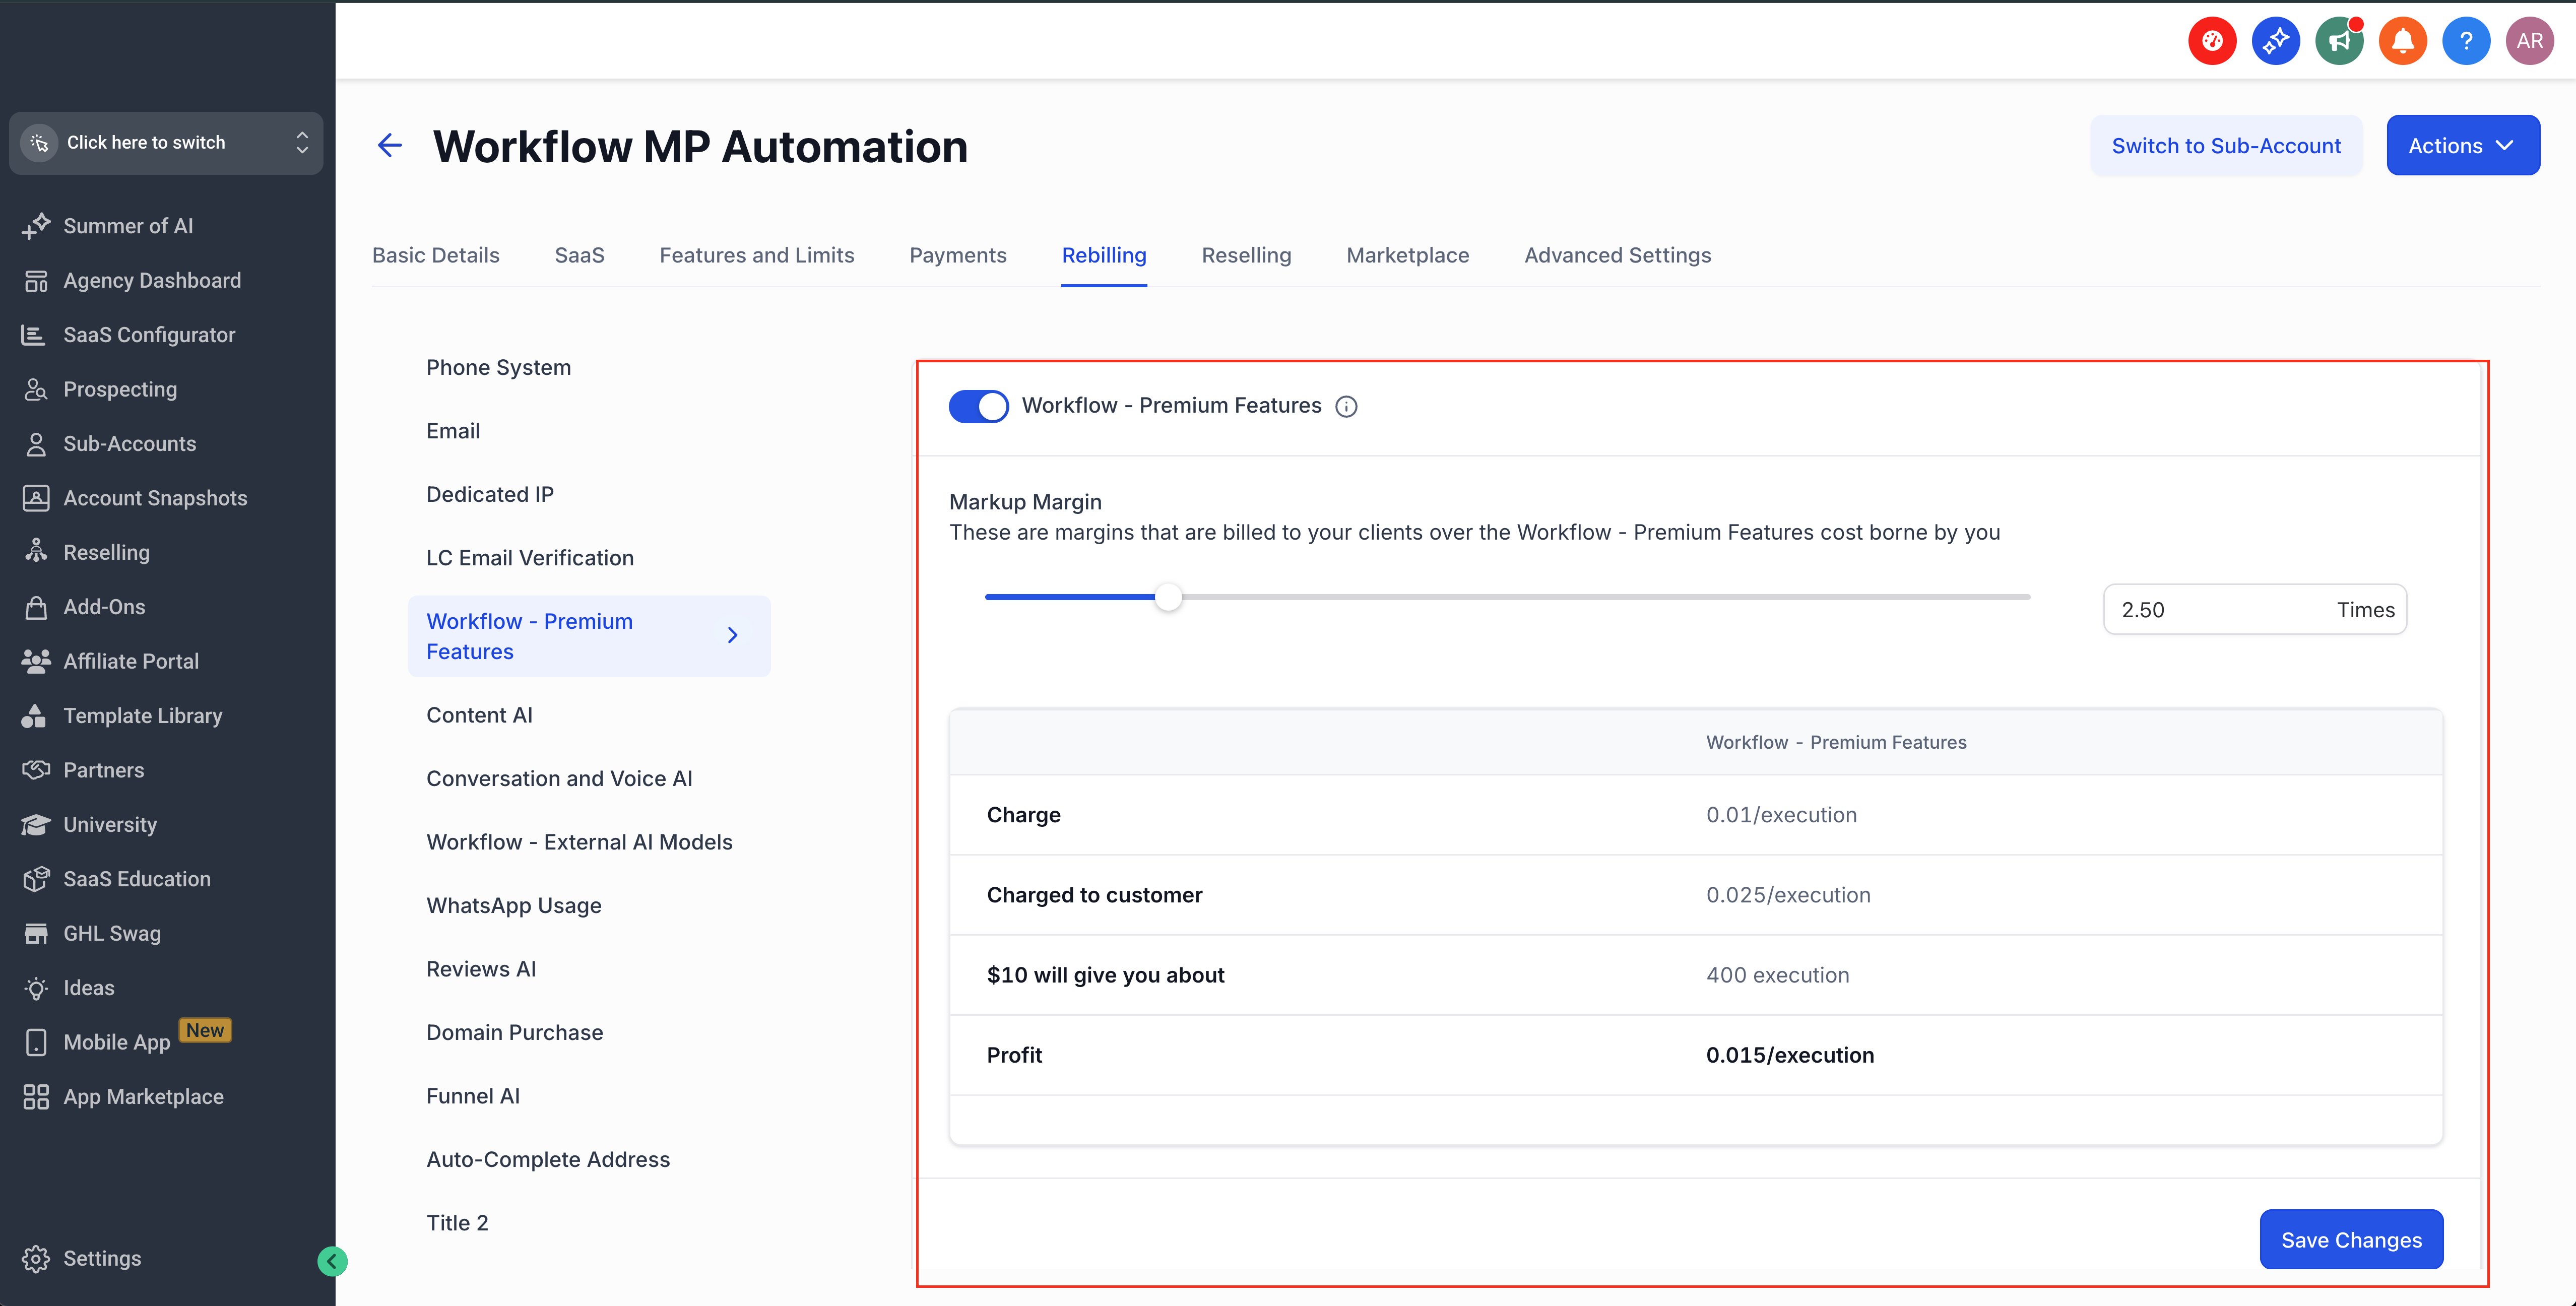Click the Save Changes button
This screenshot has height=1306, width=2576.
[x=2350, y=1239]
